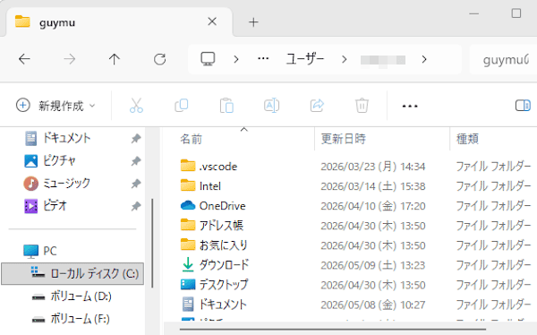This screenshot has height=335, width=537.
Task: Click the Delete trash can icon
Action: [362, 106]
